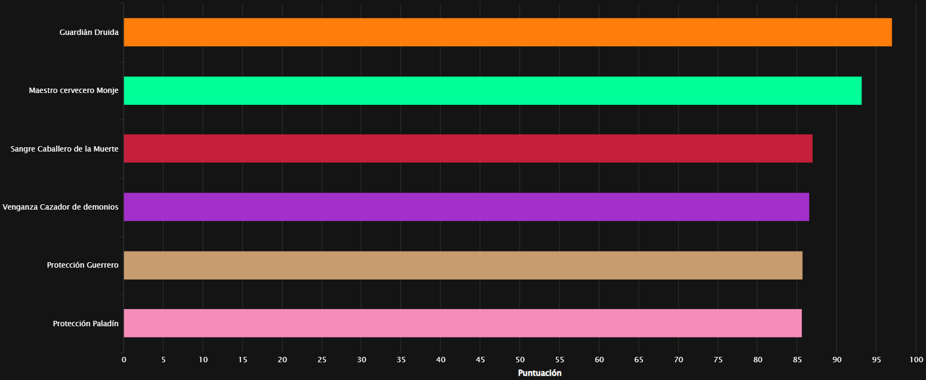
Task: Click the 85 tick label
Action: click(x=797, y=360)
